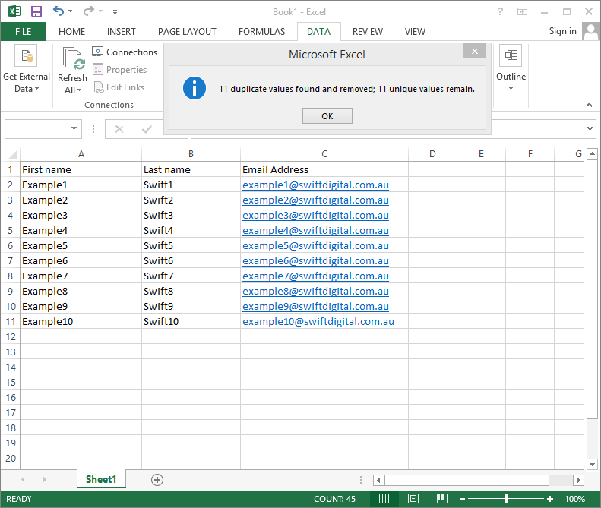Switch to the FORMULAS tab
This screenshot has height=508, width=601.
(x=262, y=31)
